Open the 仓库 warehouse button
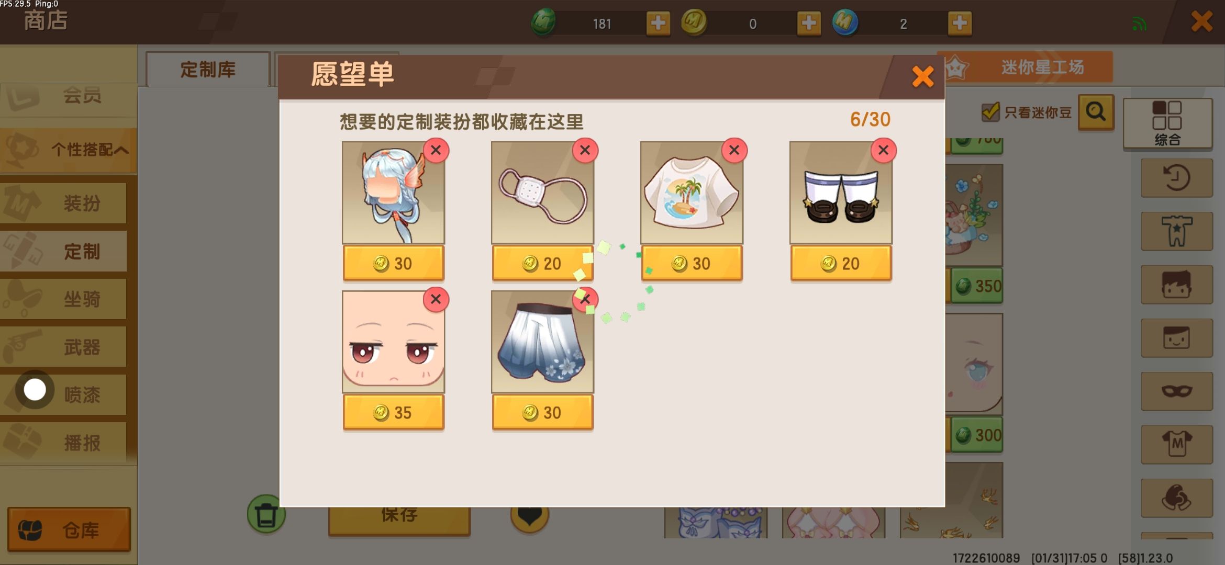This screenshot has width=1225, height=565. [x=69, y=529]
